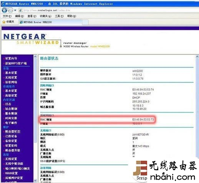Open the 工具 menu
This screenshot has width=199, height=183.
pos(59,16)
